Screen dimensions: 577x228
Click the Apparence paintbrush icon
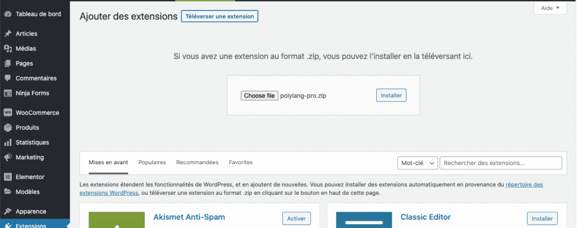[x=8, y=211]
